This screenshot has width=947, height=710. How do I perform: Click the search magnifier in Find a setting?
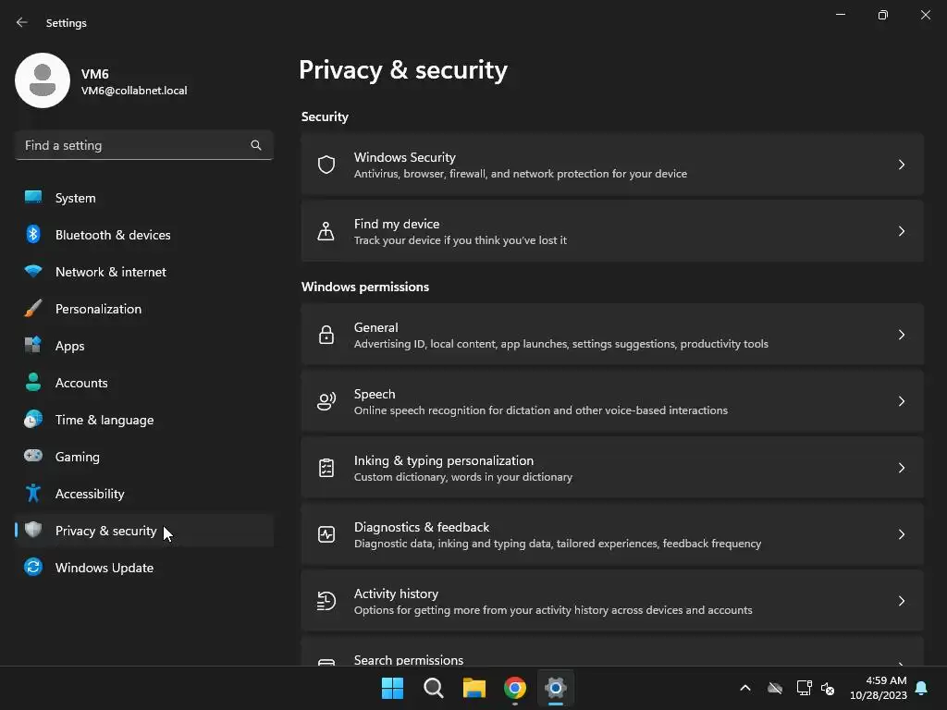tap(256, 145)
